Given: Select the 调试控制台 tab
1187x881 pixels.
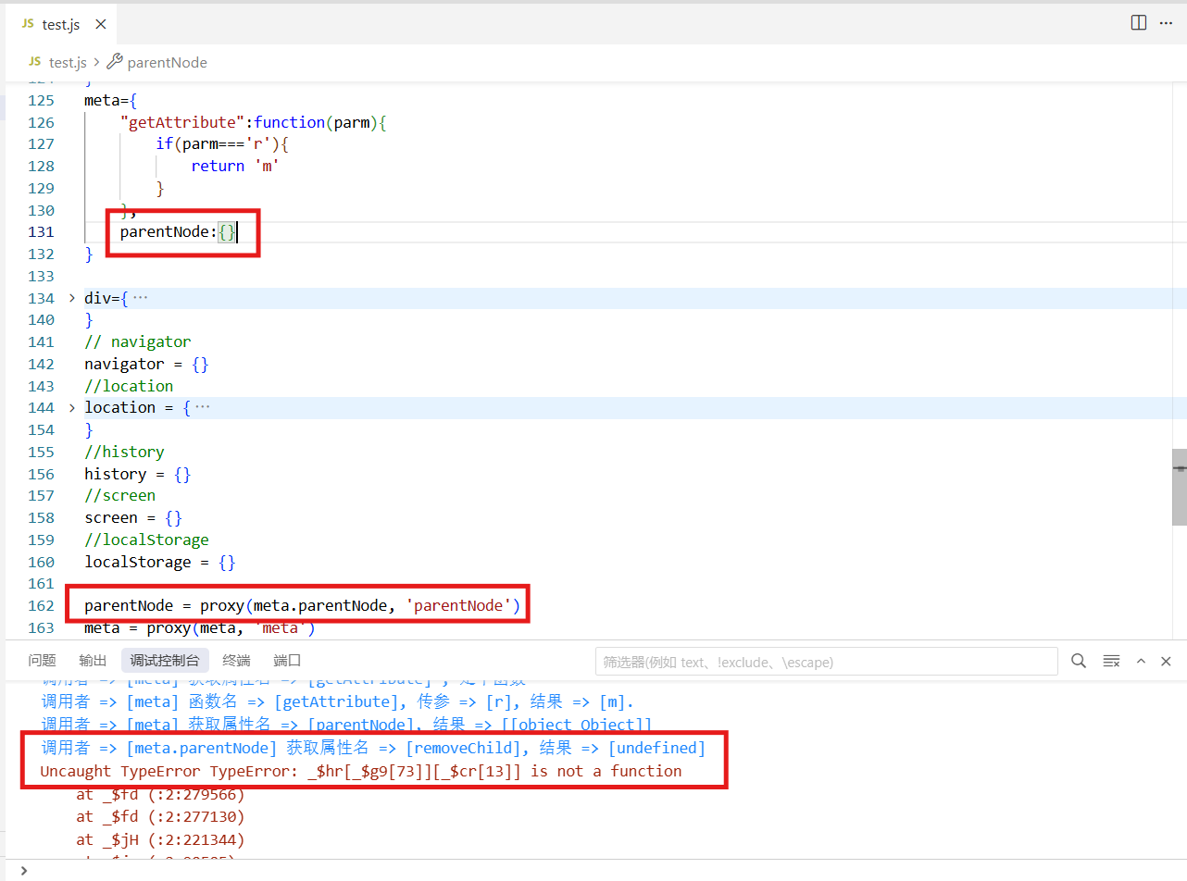Looking at the screenshot, I should 165,661.
